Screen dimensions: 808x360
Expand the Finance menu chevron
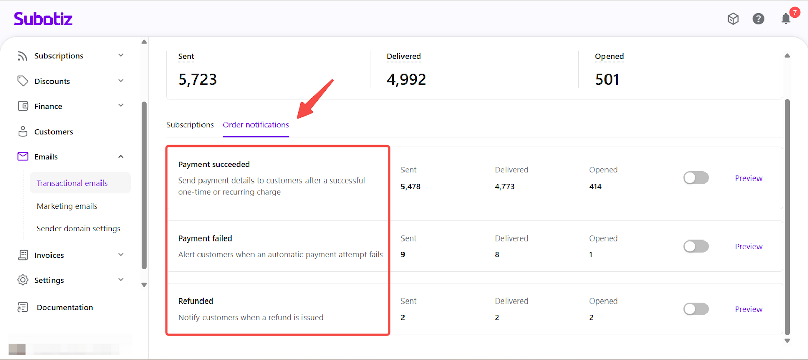click(x=121, y=105)
